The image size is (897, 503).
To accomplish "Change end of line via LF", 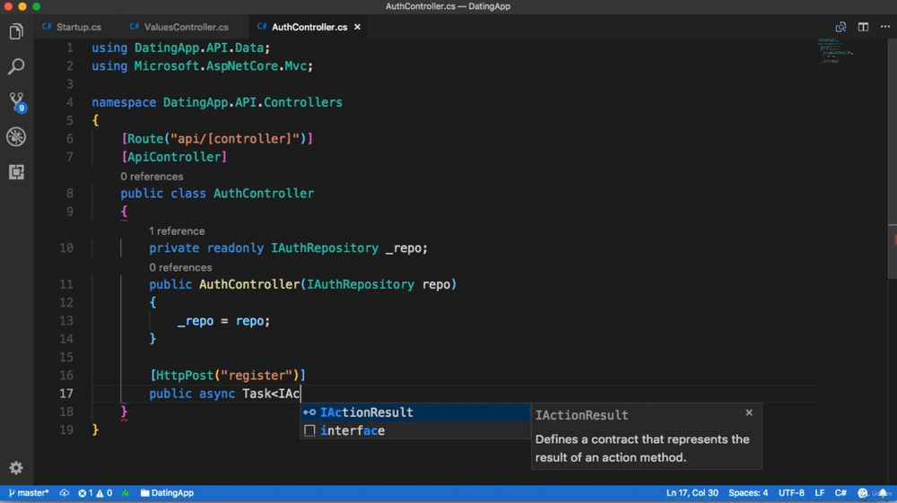I will 819,493.
